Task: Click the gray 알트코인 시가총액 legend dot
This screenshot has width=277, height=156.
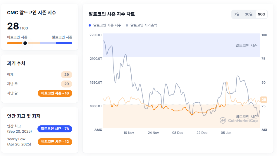Action: [x=127, y=25]
